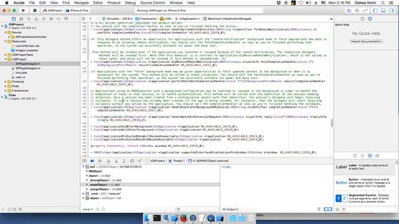Stop the running iOSProject build
Viewport: 399px width, 224px height.
pos(35,11)
